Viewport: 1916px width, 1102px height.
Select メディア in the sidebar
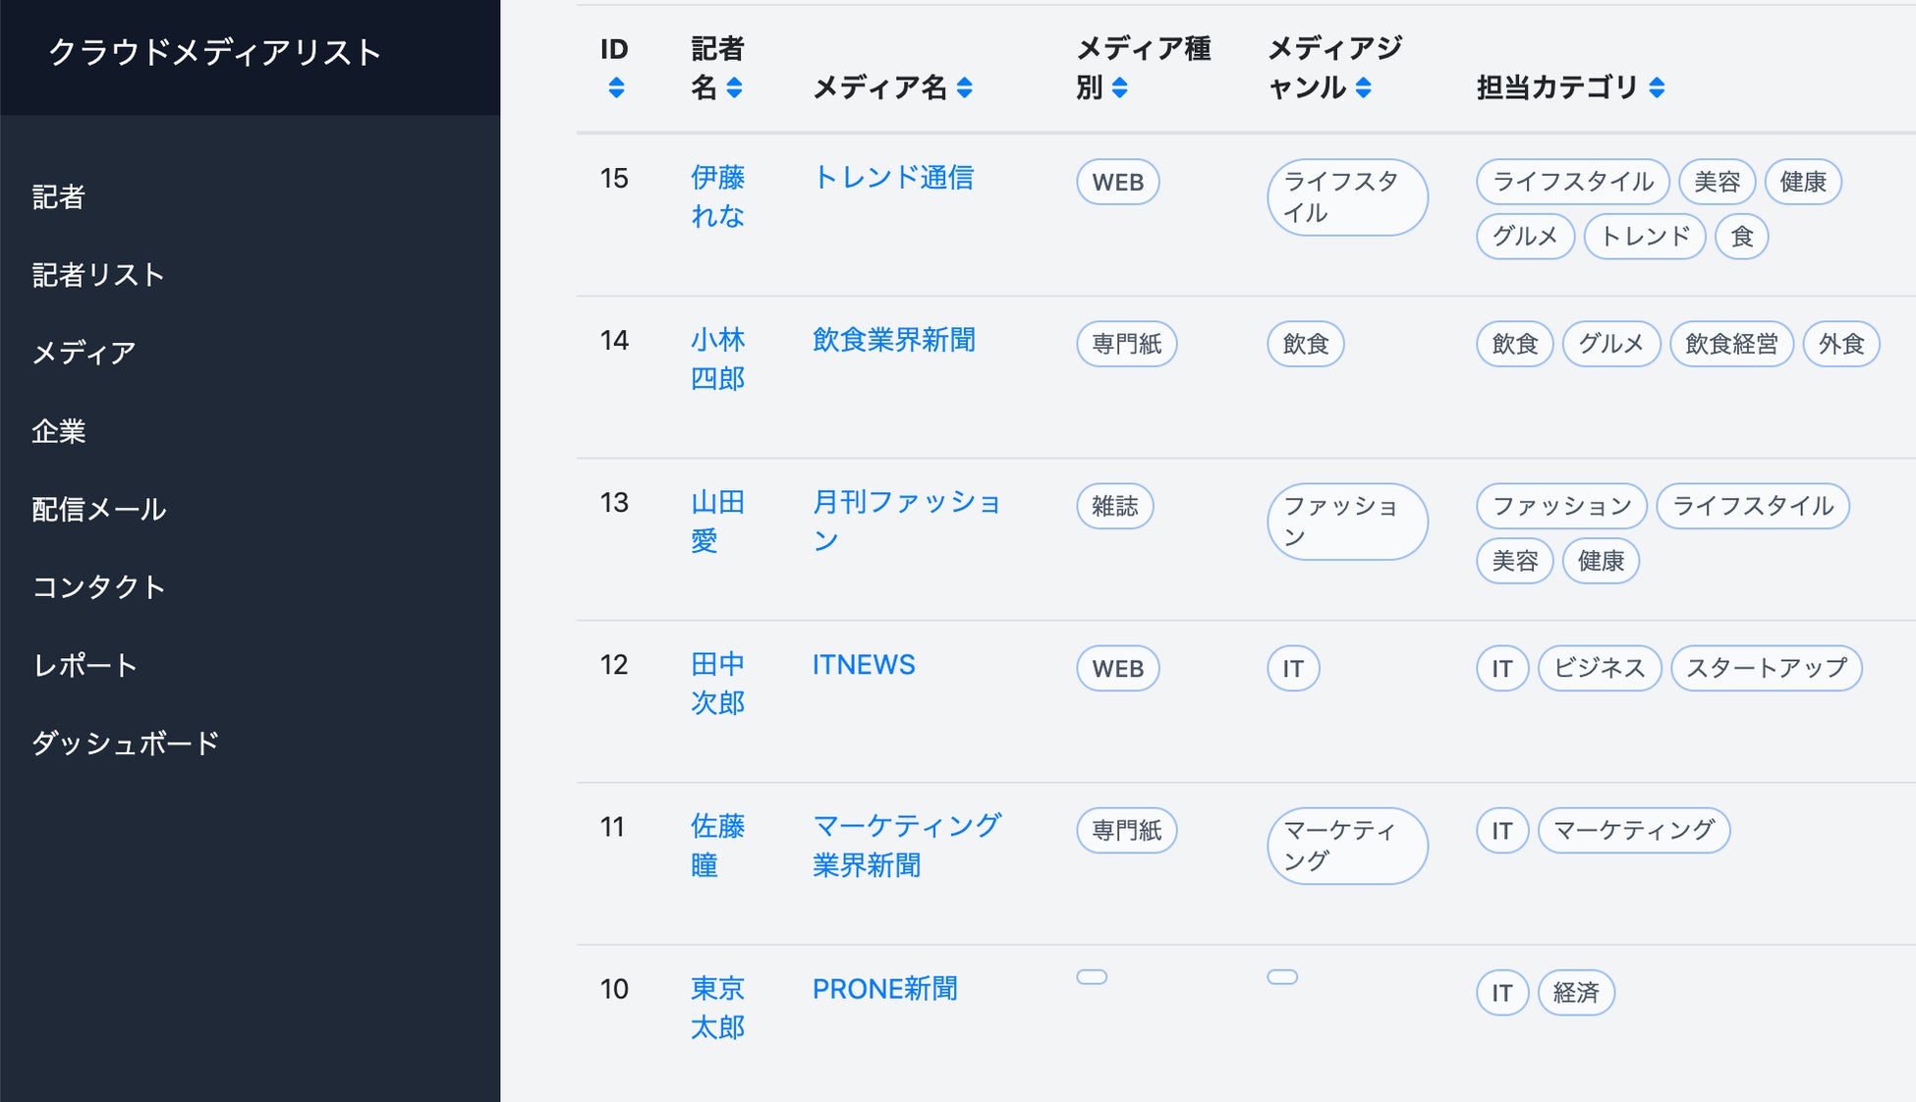pyautogui.click(x=84, y=353)
